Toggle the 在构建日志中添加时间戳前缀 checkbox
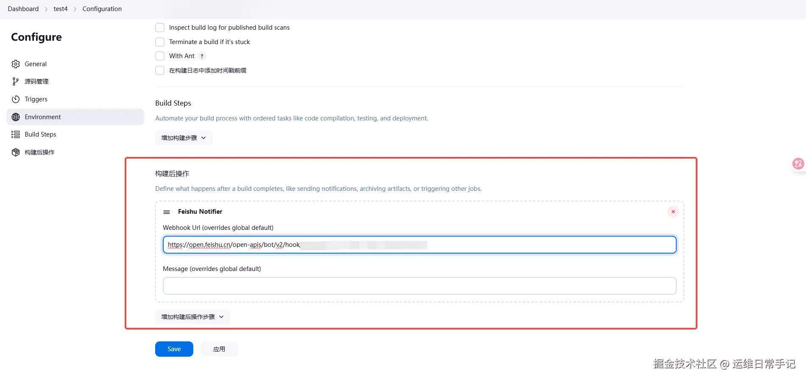This screenshot has width=806, height=380. [x=160, y=70]
